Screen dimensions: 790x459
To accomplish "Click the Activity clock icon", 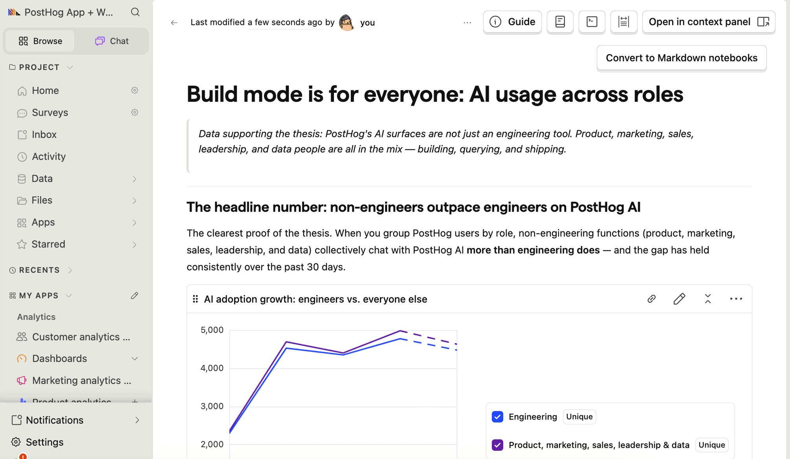I will point(22,157).
